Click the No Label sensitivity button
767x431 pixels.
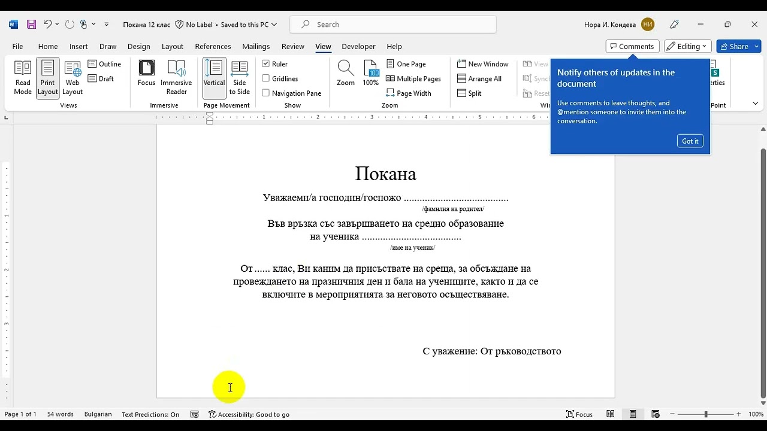click(x=194, y=25)
